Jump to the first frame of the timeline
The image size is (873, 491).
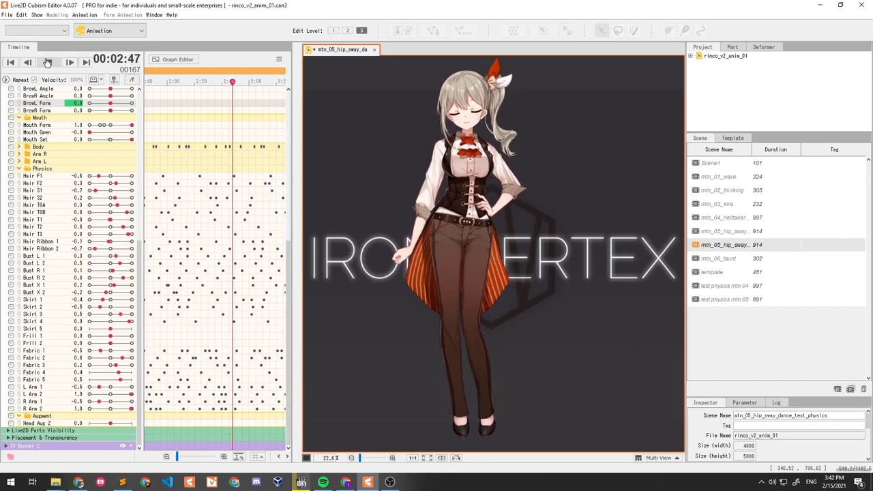click(10, 62)
